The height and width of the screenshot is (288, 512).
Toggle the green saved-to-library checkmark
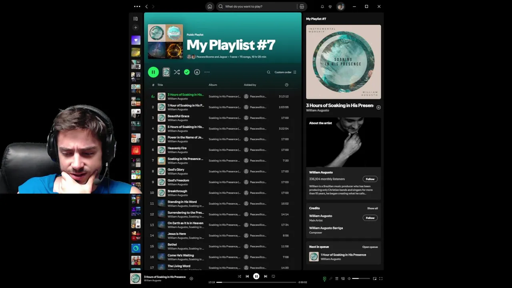pos(187,72)
